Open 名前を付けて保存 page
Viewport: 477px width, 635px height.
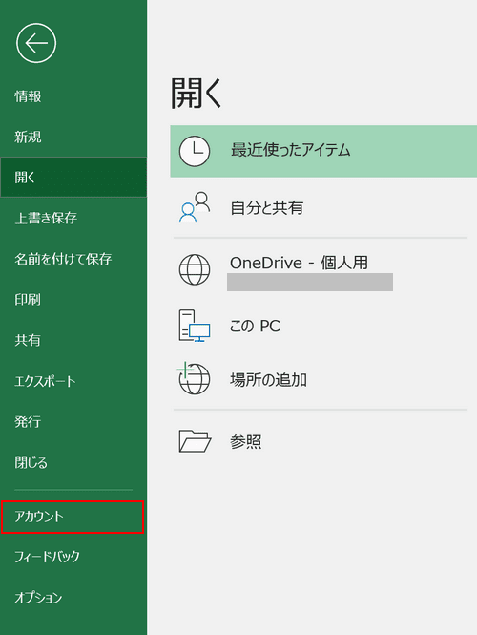(x=73, y=259)
